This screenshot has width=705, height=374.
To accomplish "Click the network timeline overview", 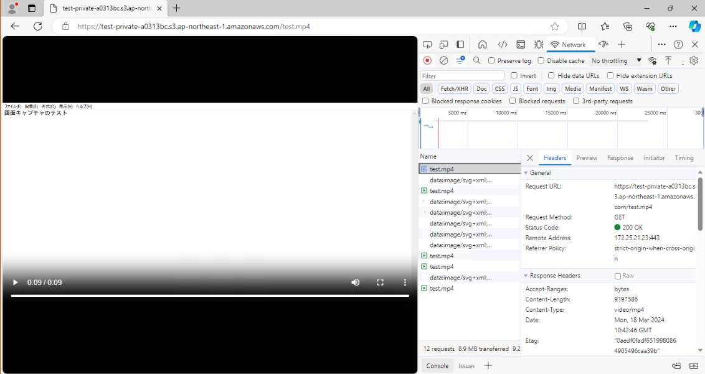I will click(562, 128).
